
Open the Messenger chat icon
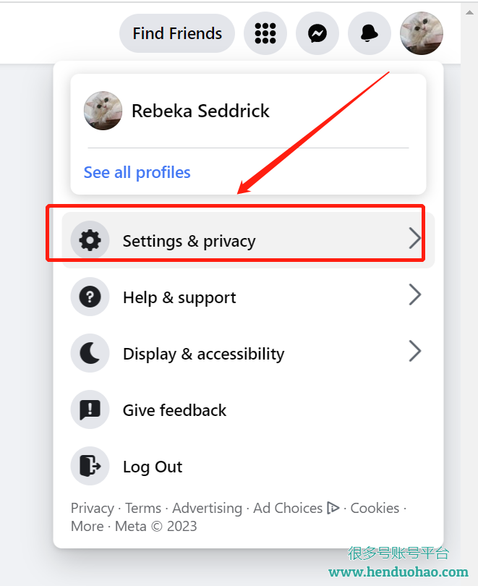(317, 33)
